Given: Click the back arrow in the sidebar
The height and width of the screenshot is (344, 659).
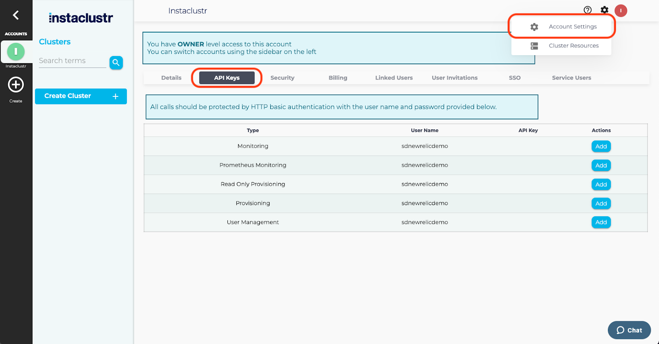Looking at the screenshot, I should (16, 15).
